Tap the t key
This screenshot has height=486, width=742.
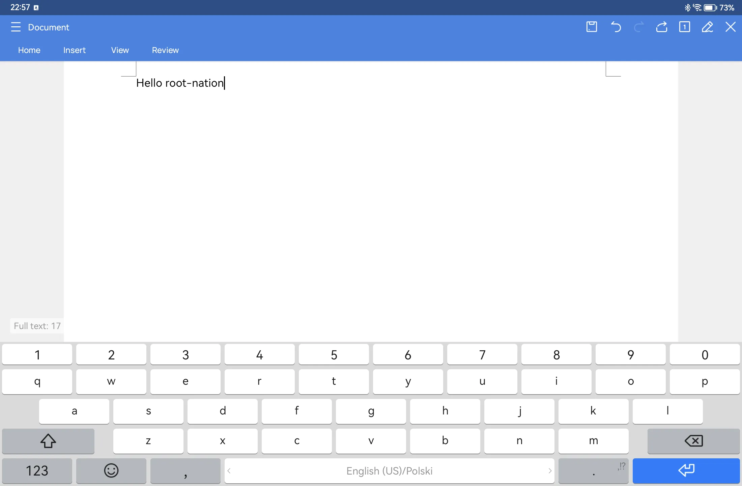coord(334,381)
